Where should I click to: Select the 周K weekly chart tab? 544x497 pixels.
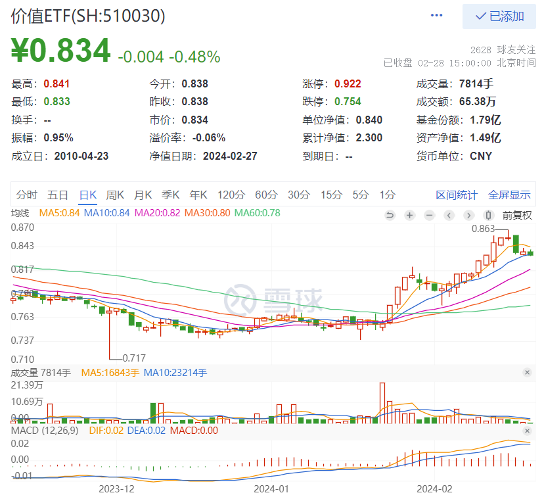click(x=116, y=195)
